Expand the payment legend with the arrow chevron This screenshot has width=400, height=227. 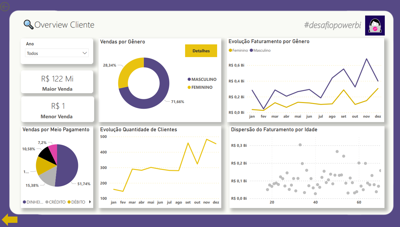(89, 202)
